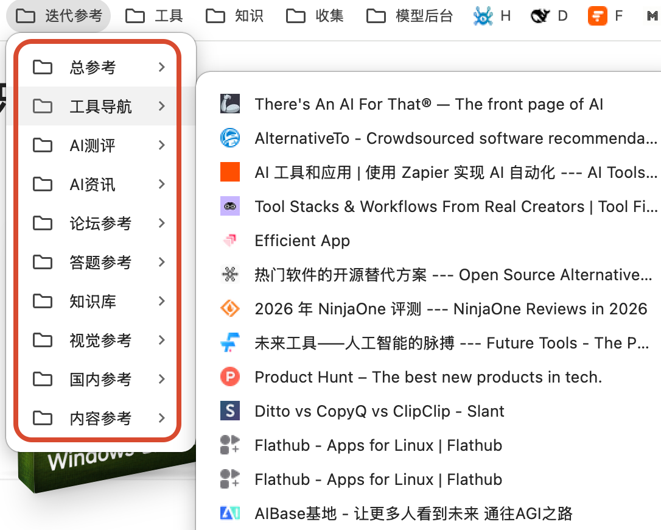Open the 知识 bookmarks folder
661x530 pixels.
(234, 16)
